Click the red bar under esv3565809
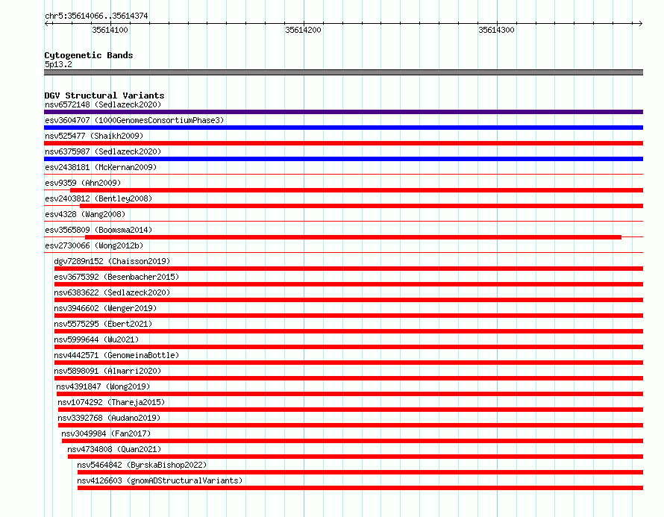Image resolution: width=664 pixels, height=517 pixels. point(353,237)
